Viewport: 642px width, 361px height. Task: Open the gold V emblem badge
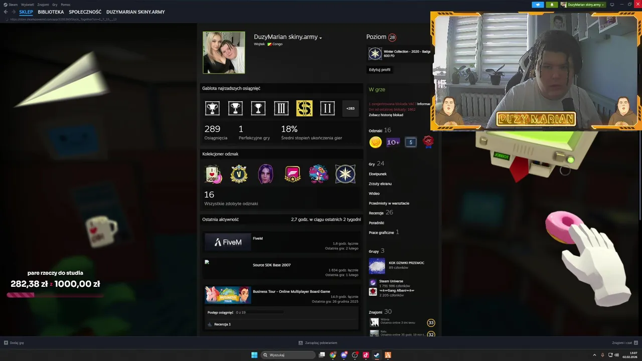pyautogui.click(x=239, y=174)
